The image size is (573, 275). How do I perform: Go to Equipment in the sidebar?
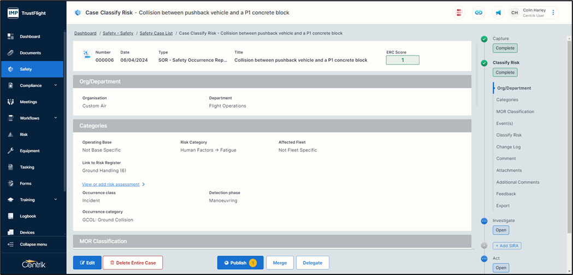click(x=29, y=151)
